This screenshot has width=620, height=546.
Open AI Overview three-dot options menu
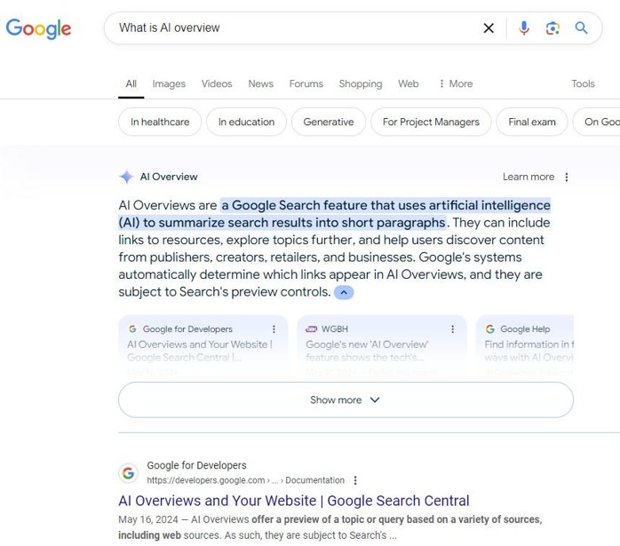[x=567, y=177]
